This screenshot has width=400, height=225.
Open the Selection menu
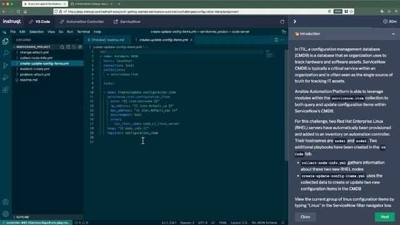(36, 32)
